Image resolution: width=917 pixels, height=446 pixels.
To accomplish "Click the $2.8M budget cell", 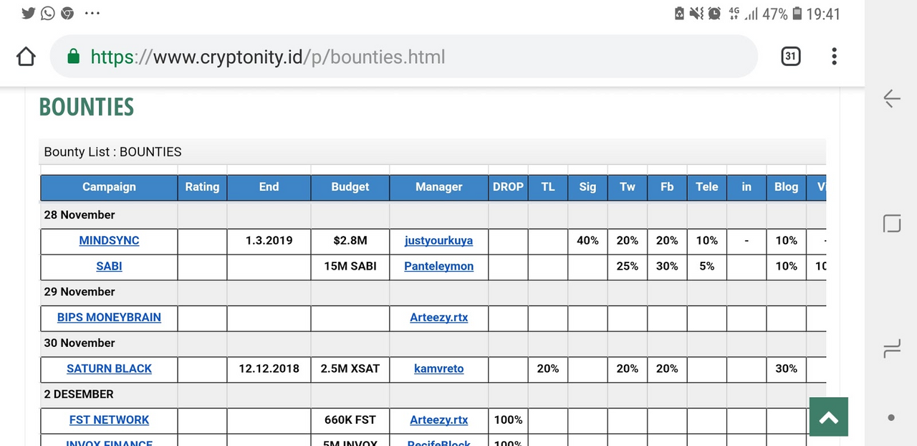I will tap(350, 241).
